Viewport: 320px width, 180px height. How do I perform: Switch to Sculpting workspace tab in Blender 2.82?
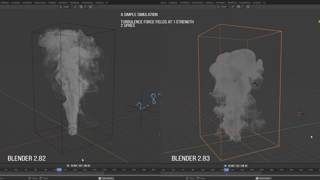point(15,2)
